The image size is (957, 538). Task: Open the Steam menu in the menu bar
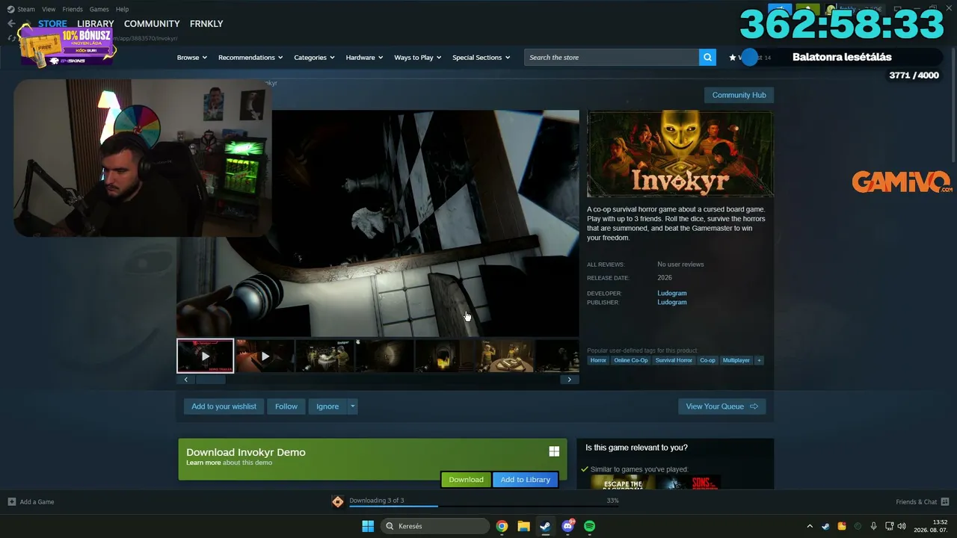click(26, 9)
